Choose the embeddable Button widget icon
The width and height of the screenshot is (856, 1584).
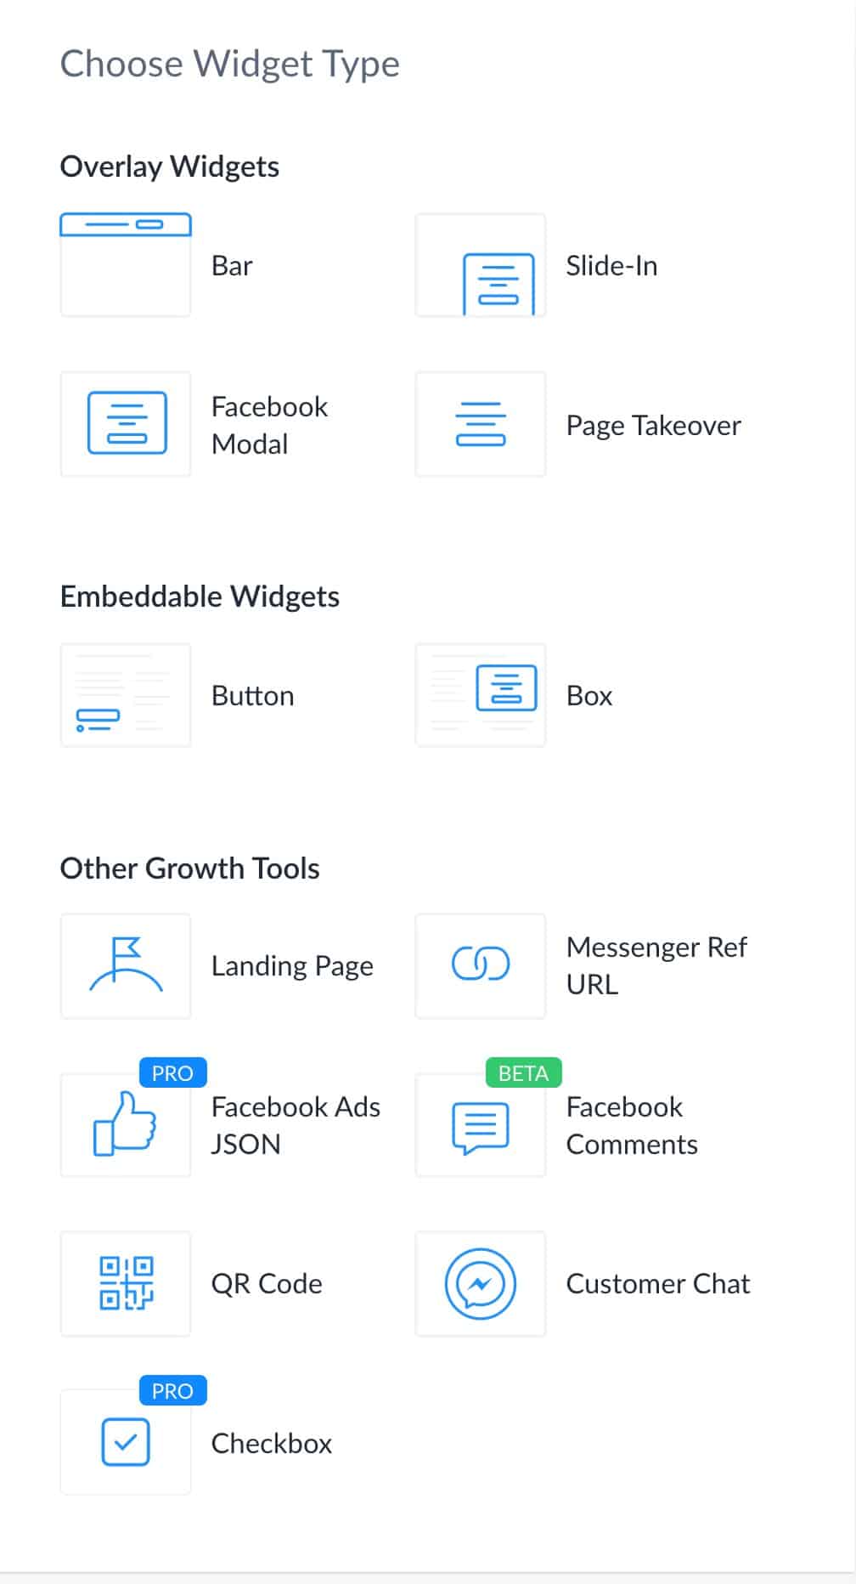[x=126, y=695]
